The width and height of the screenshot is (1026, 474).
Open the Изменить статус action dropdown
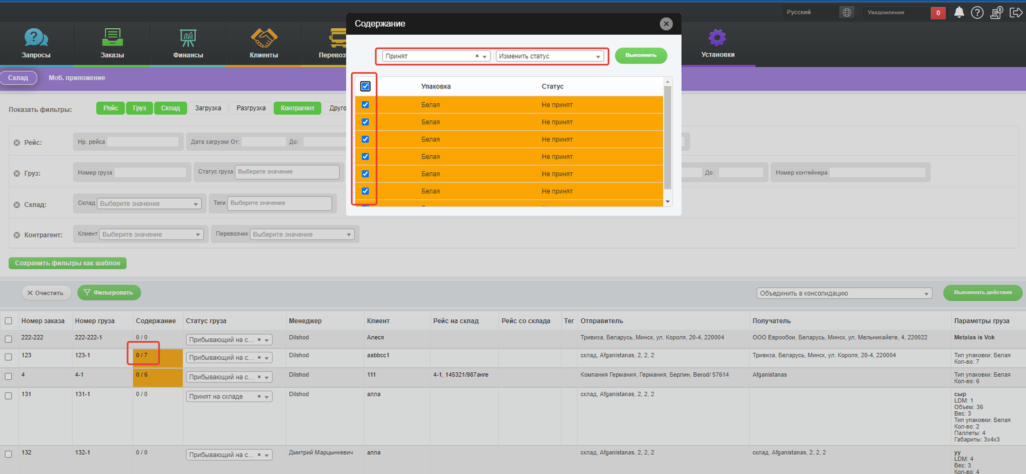pyautogui.click(x=550, y=56)
